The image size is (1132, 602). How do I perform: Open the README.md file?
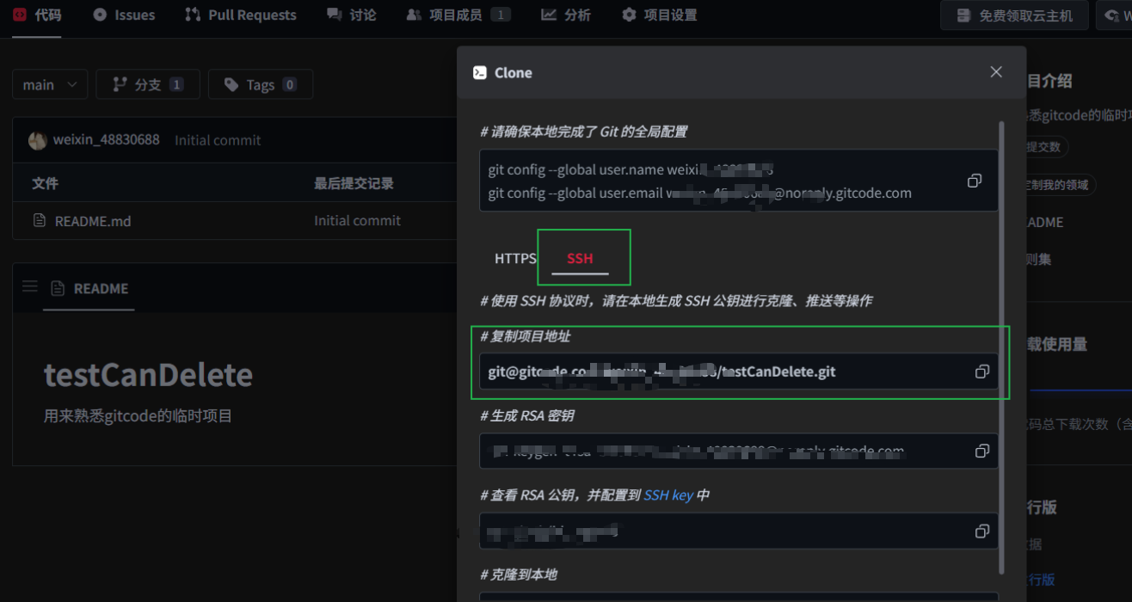coord(93,221)
